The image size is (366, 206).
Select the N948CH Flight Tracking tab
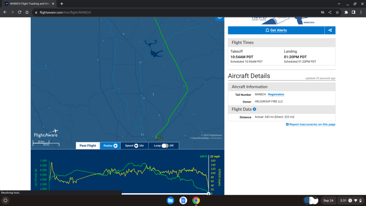[x=29, y=4]
